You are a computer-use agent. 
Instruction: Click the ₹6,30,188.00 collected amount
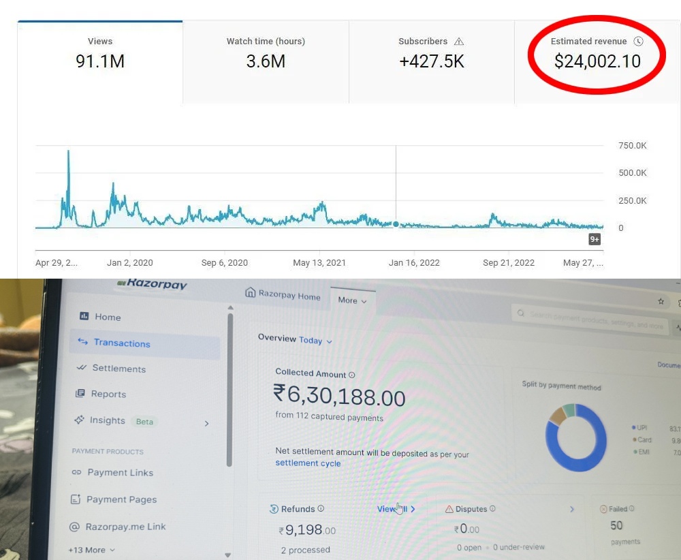coord(339,396)
